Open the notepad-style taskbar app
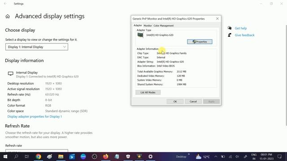Image resolution: width=287 pixels, height=161 pixels. [117, 157]
